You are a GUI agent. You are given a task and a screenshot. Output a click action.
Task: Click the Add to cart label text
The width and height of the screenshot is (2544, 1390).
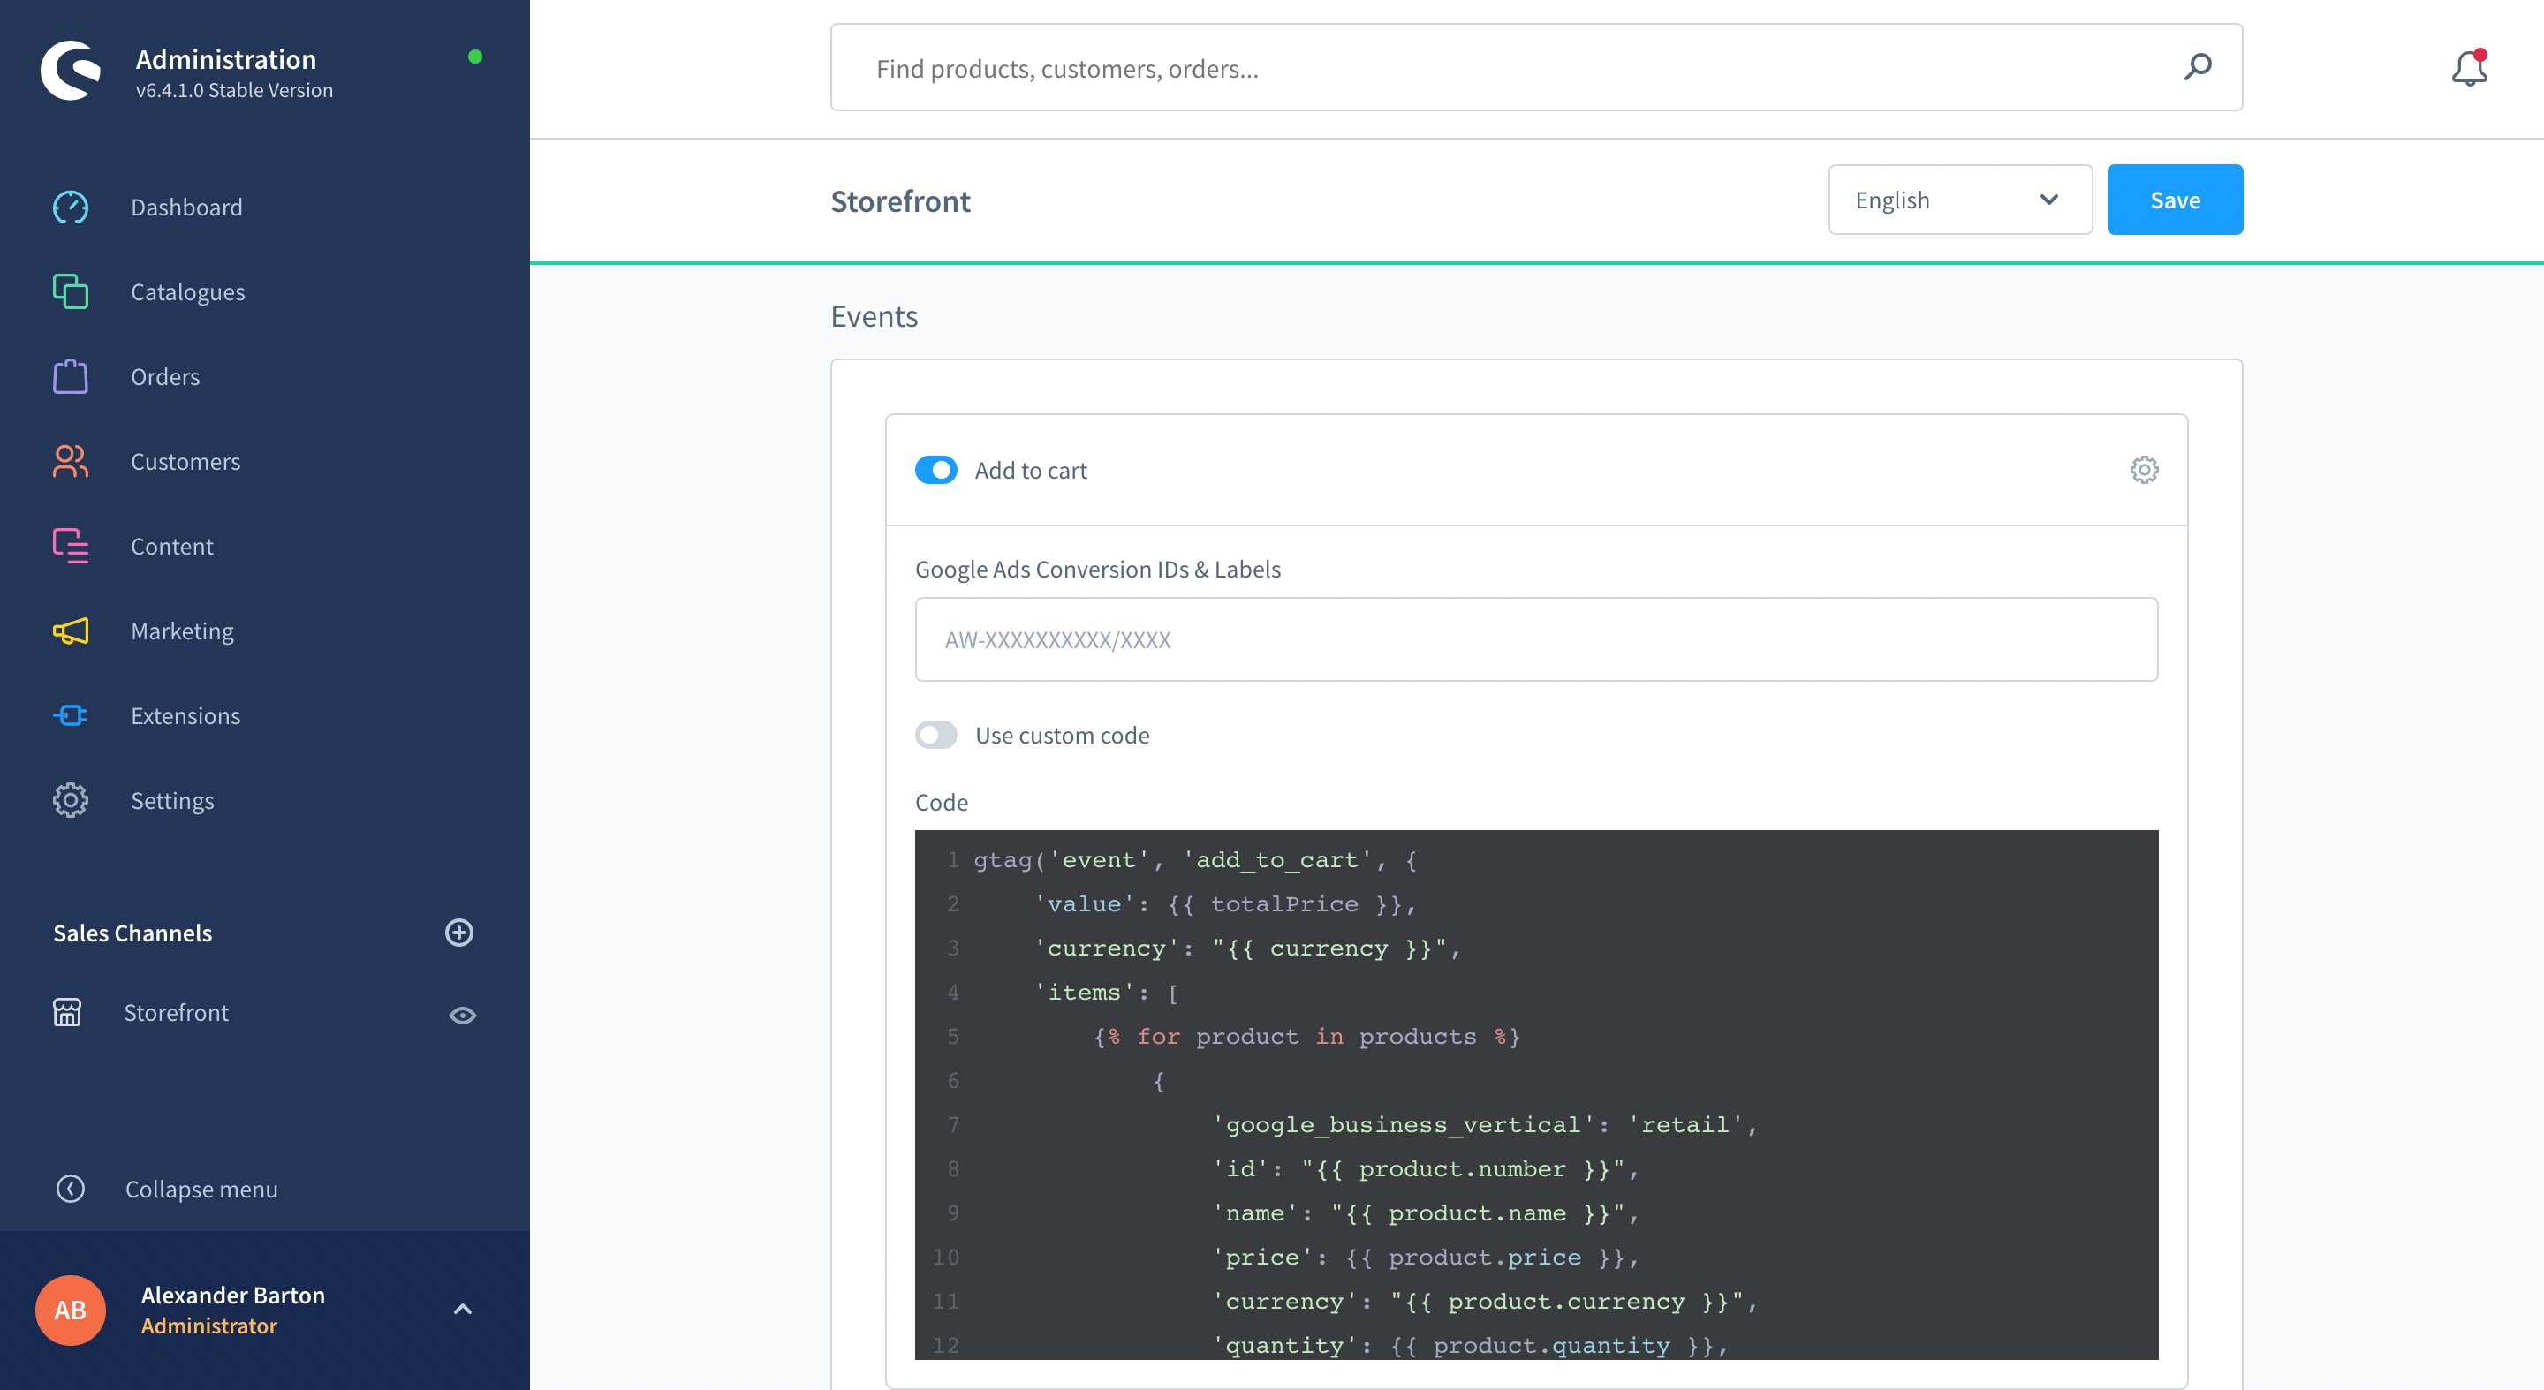[1031, 471]
